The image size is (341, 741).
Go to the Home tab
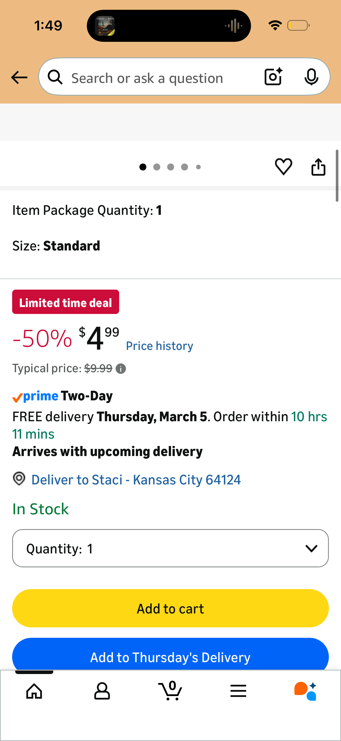pos(34,691)
